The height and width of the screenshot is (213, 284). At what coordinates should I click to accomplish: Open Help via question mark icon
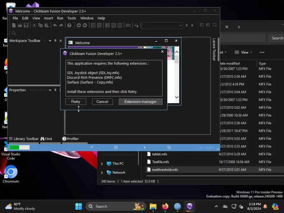pyautogui.click(x=69, y=25)
